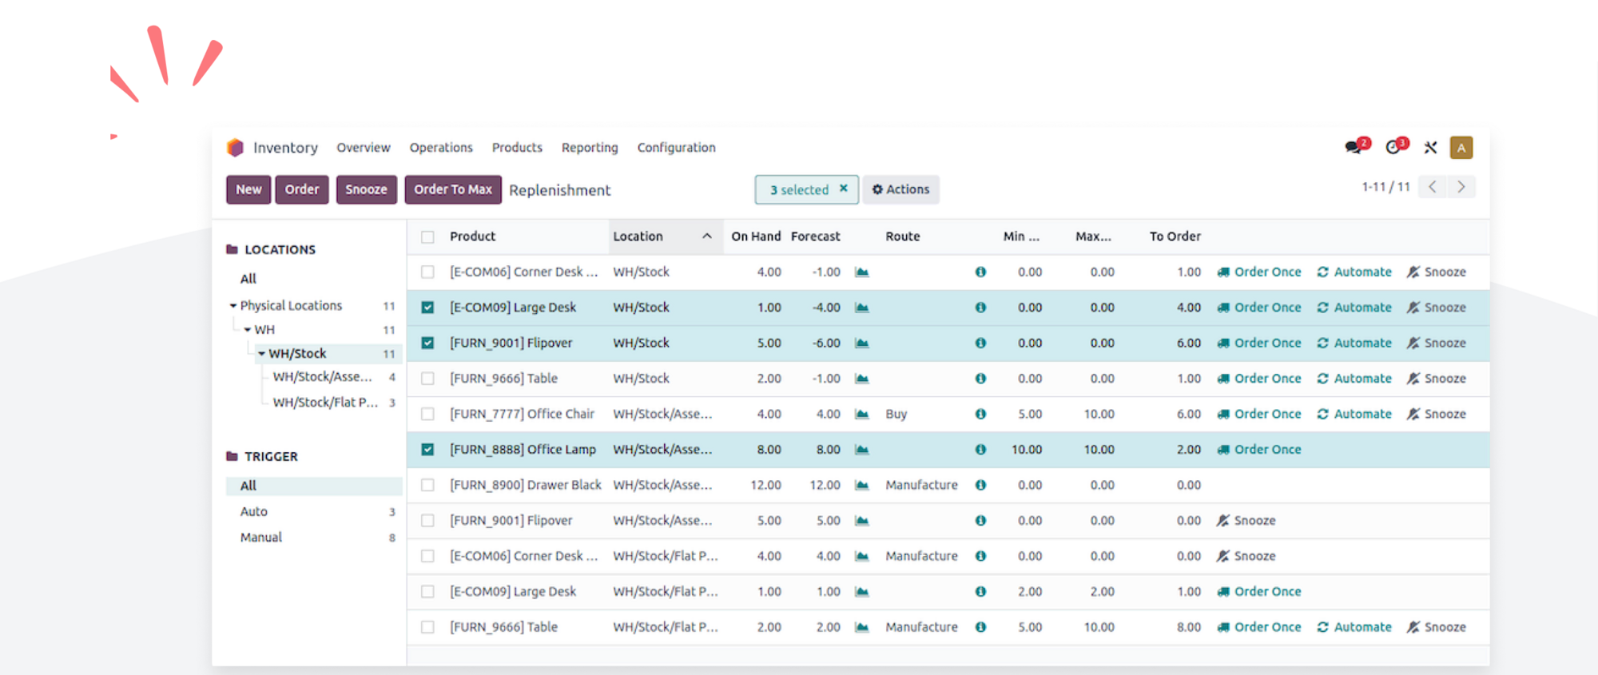
Task: Open forecast graph for Large Desk WH/Stock row
Action: [862, 308]
